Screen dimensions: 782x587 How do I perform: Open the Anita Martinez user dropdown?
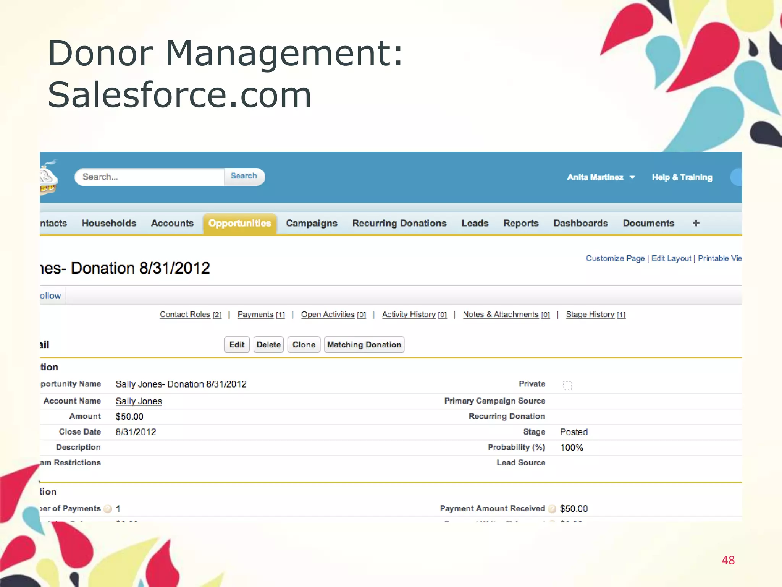coord(601,177)
